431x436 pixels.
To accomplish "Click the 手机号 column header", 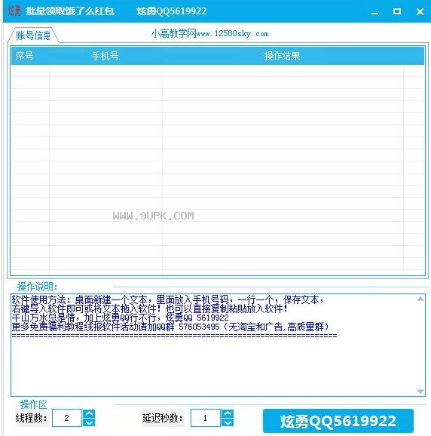I will pos(105,56).
